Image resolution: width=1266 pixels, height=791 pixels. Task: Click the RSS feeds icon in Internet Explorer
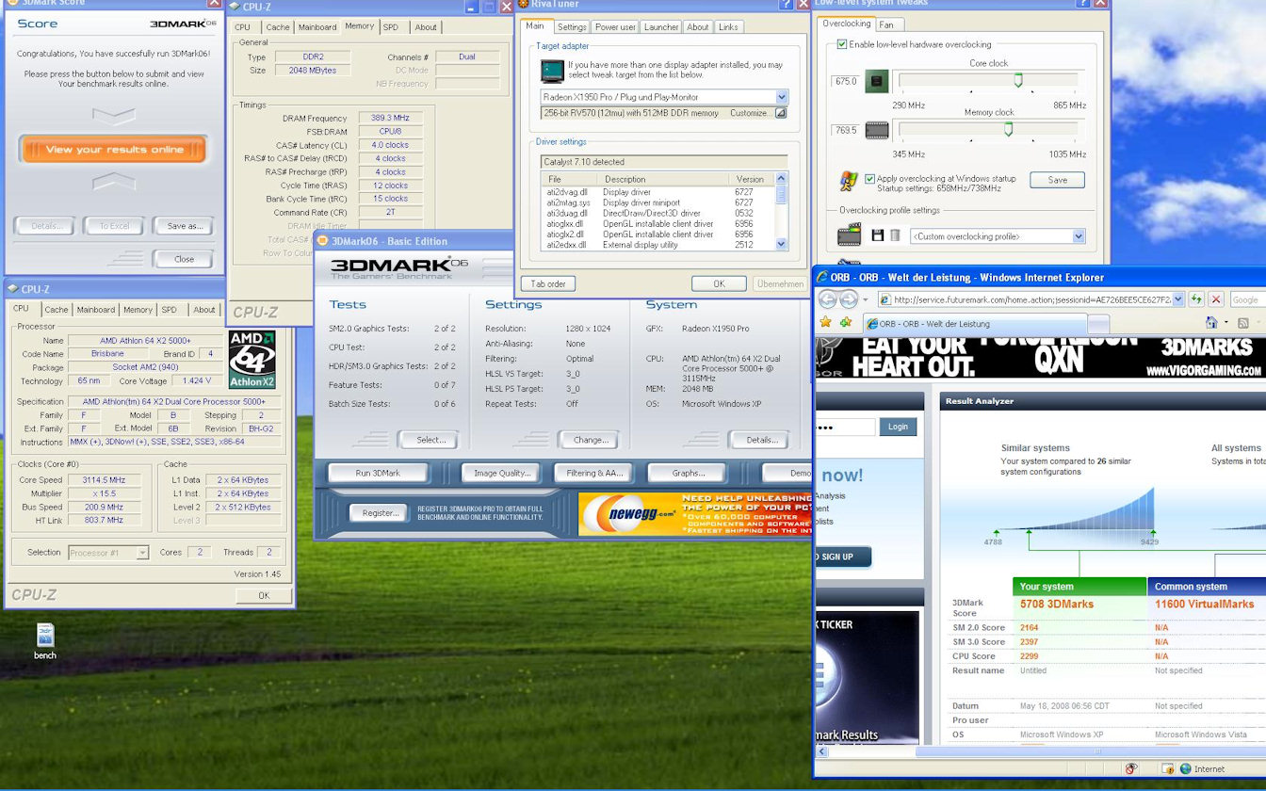click(1243, 323)
